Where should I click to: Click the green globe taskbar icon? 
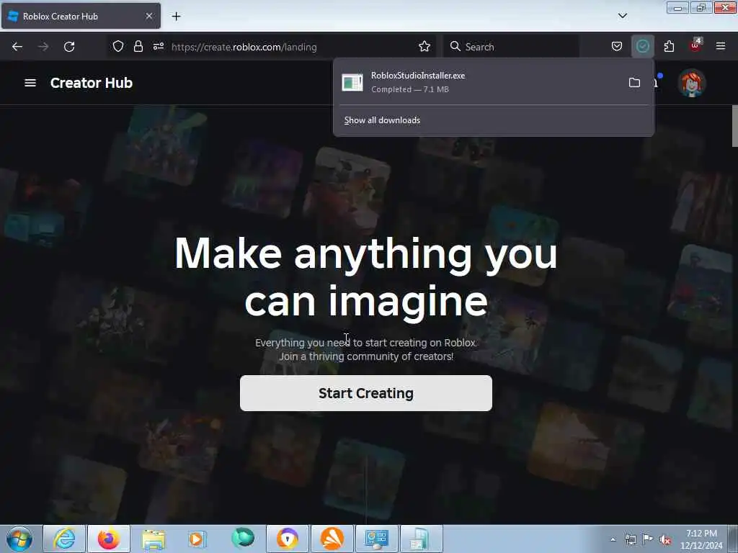[x=242, y=538]
